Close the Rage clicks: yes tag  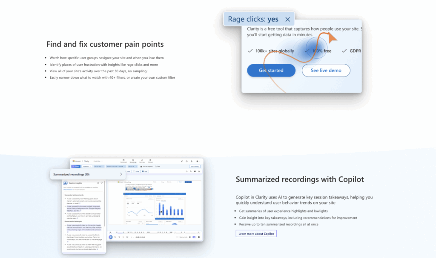(287, 19)
